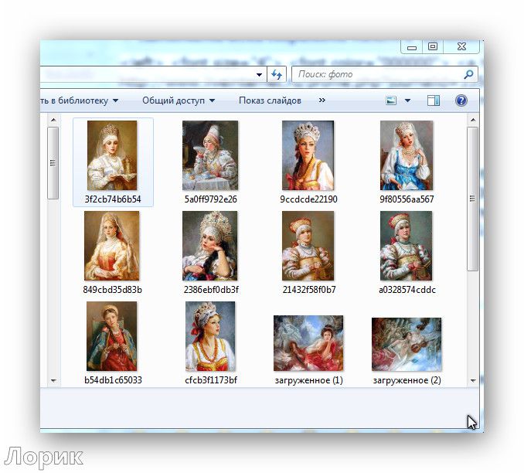This screenshot has height=473, width=524.
Task: Click the change view icon
Action: coord(391,100)
